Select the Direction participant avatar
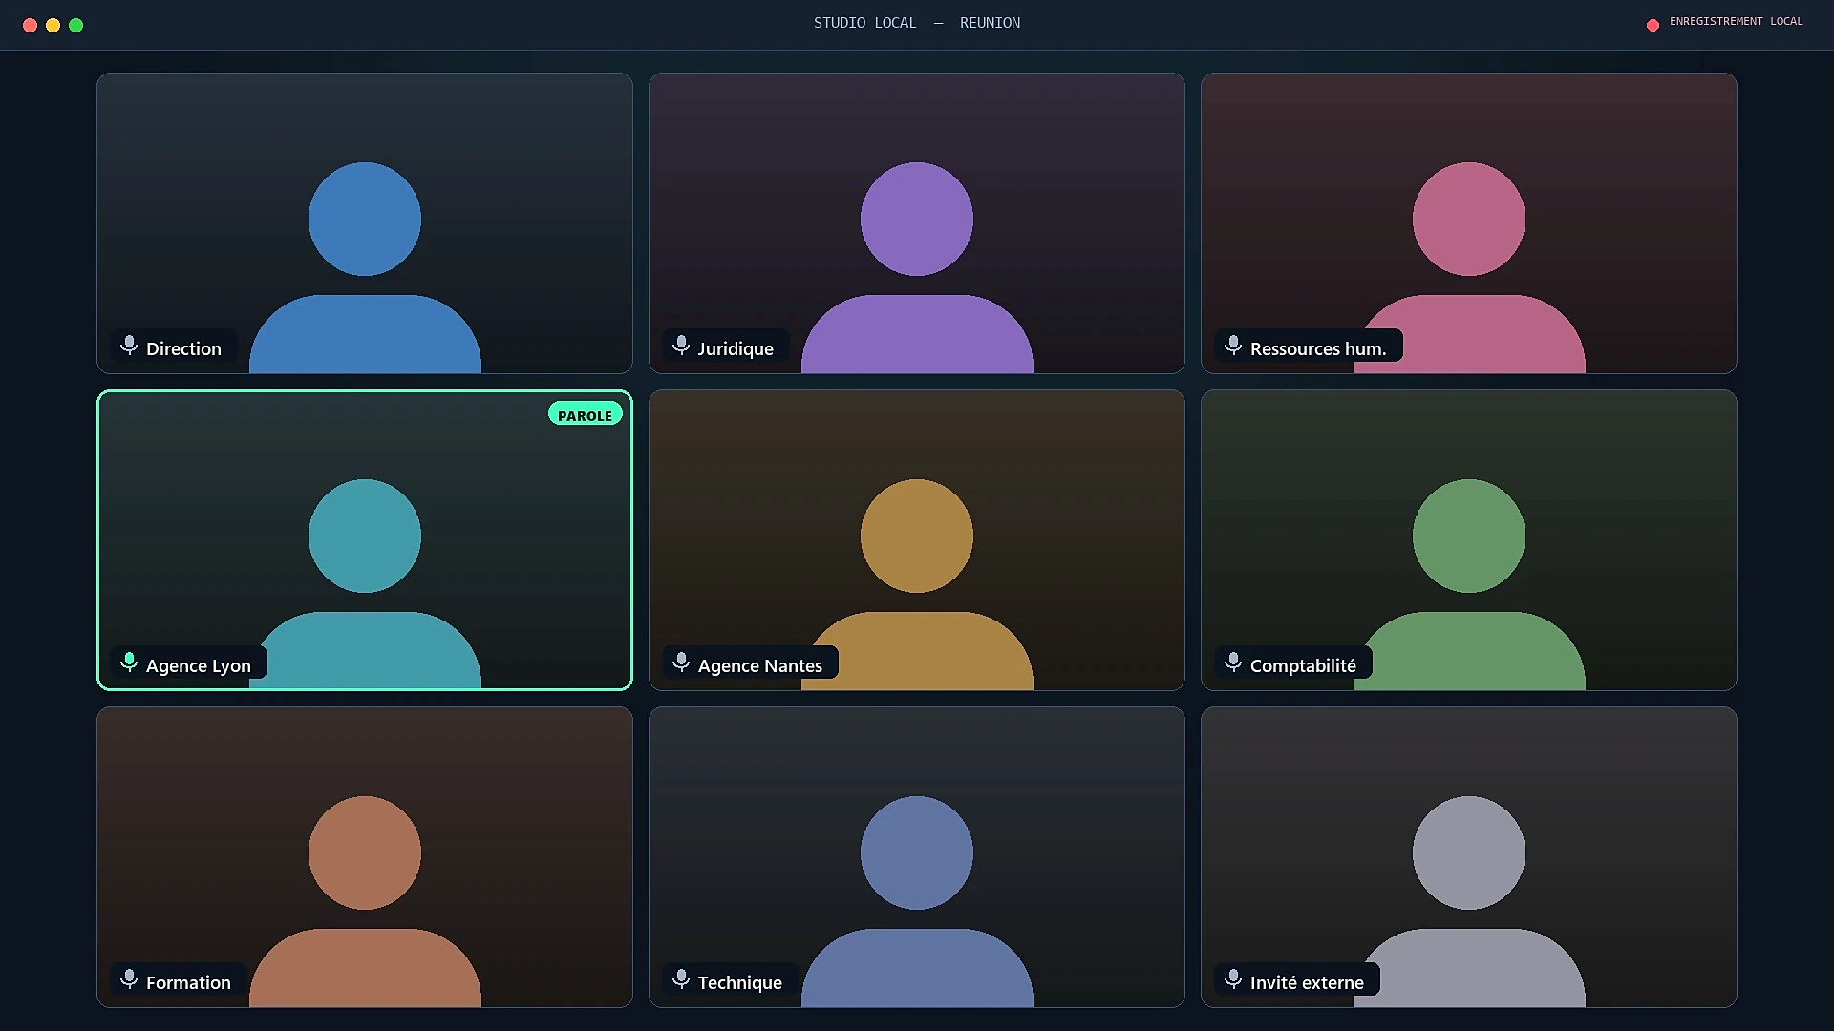1834x1031 pixels. pyautogui.click(x=365, y=267)
